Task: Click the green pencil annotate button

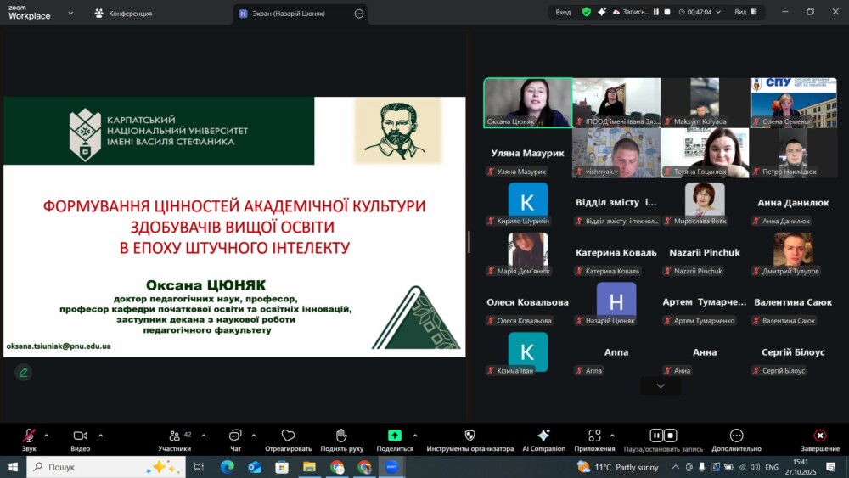Action: [x=23, y=372]
